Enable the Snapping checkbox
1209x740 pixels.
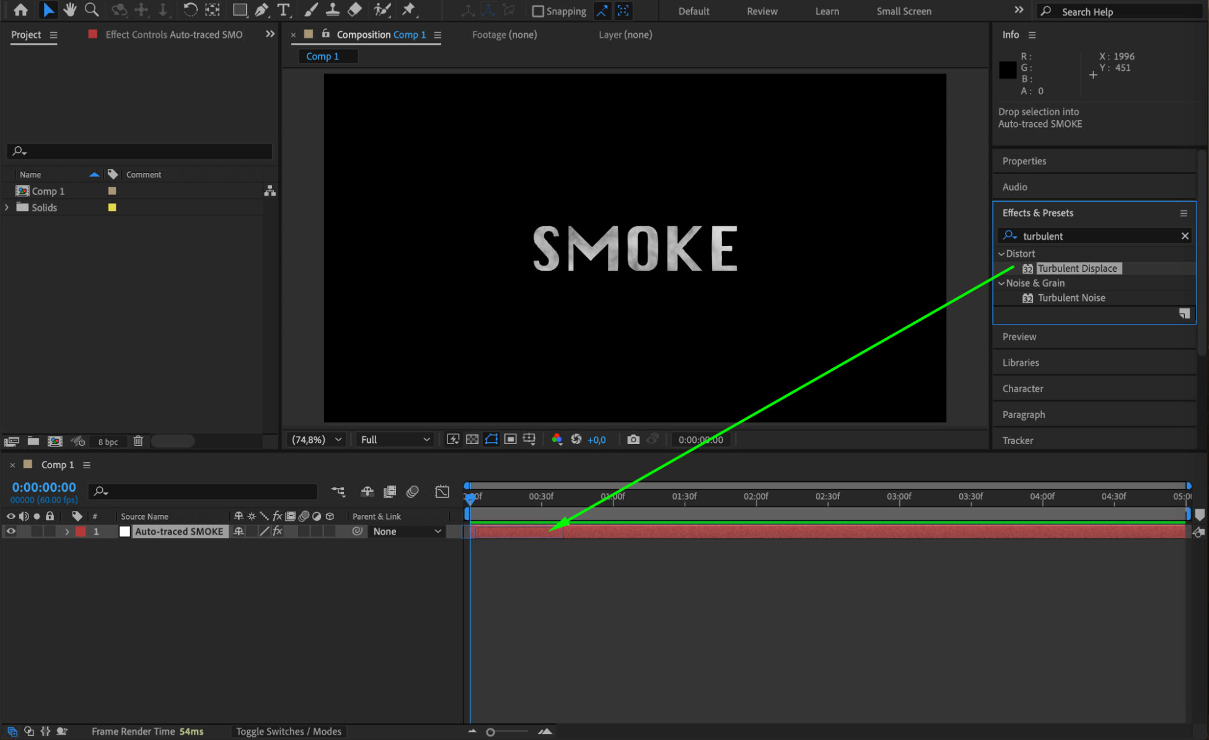(x=537, y=11)
